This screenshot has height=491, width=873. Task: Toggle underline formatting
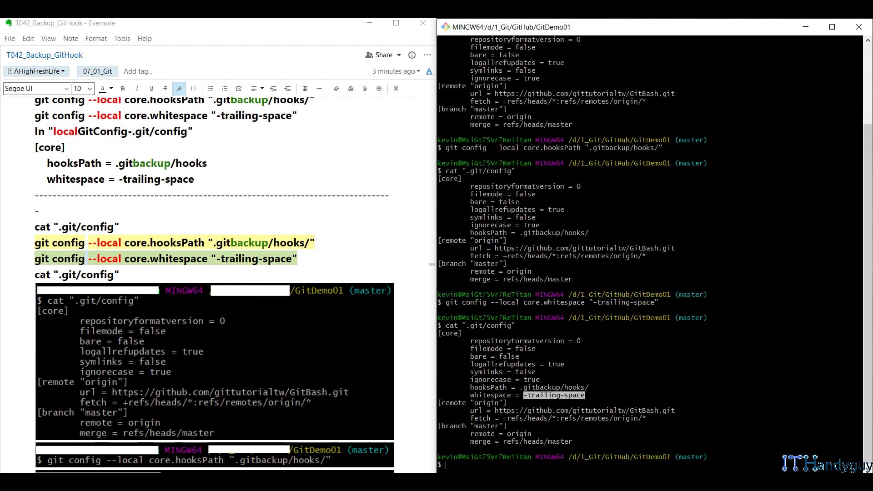pyautogui.click(x=151, y=89)
